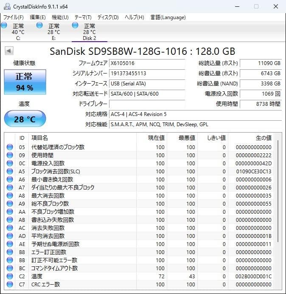Image resolution: width=286 pixels, height=294 pixels.
Task: Open the ファイル(F) menu
Action: 14,17
